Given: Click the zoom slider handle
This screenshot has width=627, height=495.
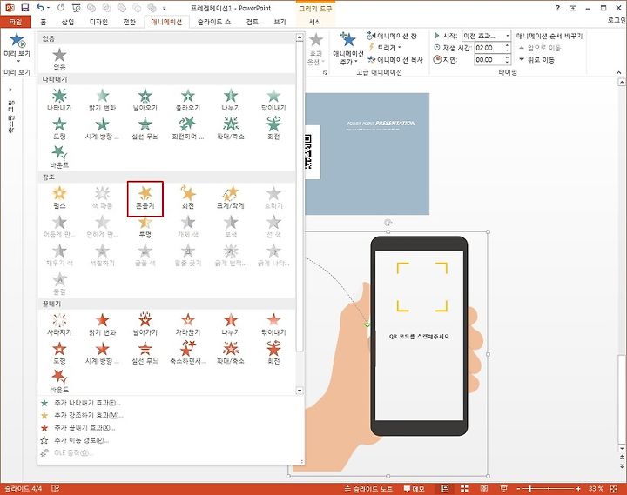Looking at the screenshot, I should coord(529,489).
